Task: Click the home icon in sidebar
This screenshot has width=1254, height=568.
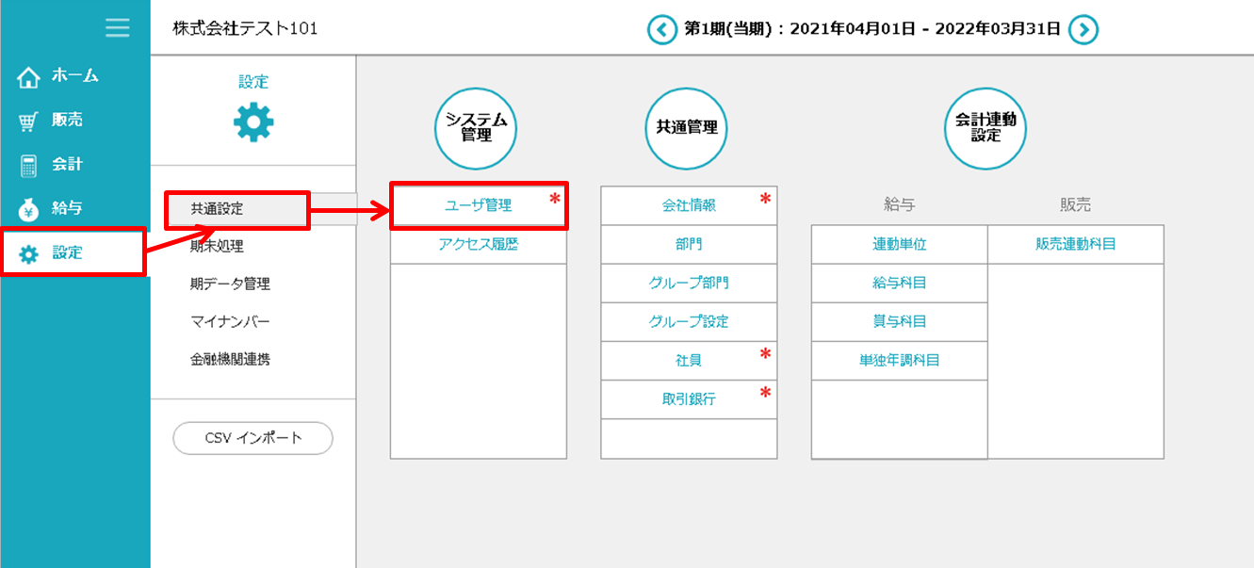Action: point(29,77)
